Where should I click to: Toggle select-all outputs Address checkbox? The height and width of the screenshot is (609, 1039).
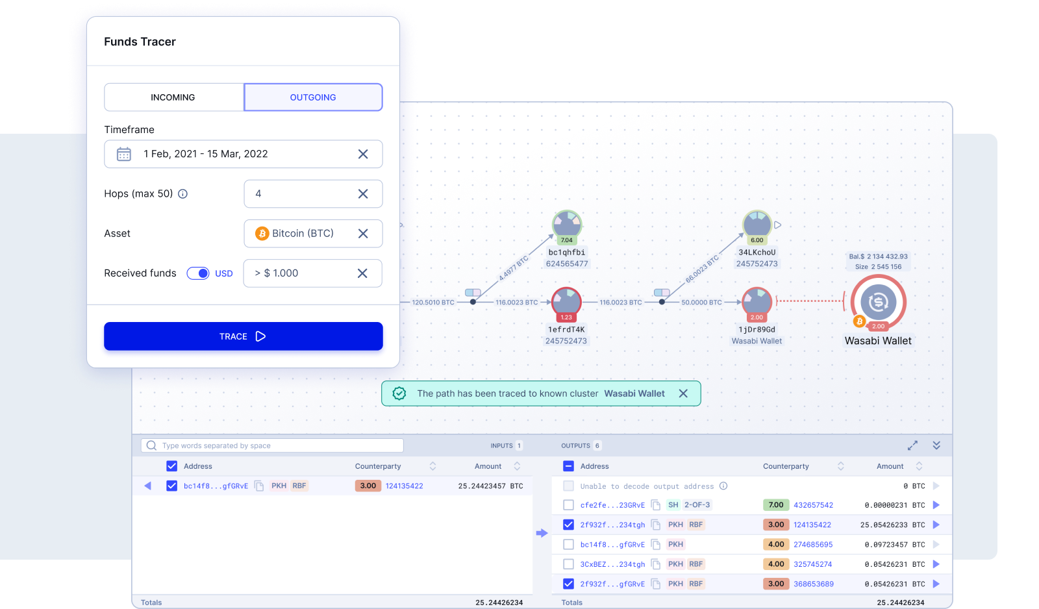[x=568, y=466]
